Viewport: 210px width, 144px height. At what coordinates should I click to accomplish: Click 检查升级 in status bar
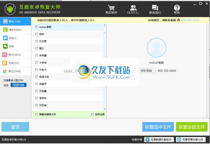[137, 139]
